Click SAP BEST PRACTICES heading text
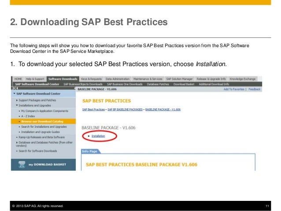This screenshot has height=211, width=281. click(x=107, y=101)
